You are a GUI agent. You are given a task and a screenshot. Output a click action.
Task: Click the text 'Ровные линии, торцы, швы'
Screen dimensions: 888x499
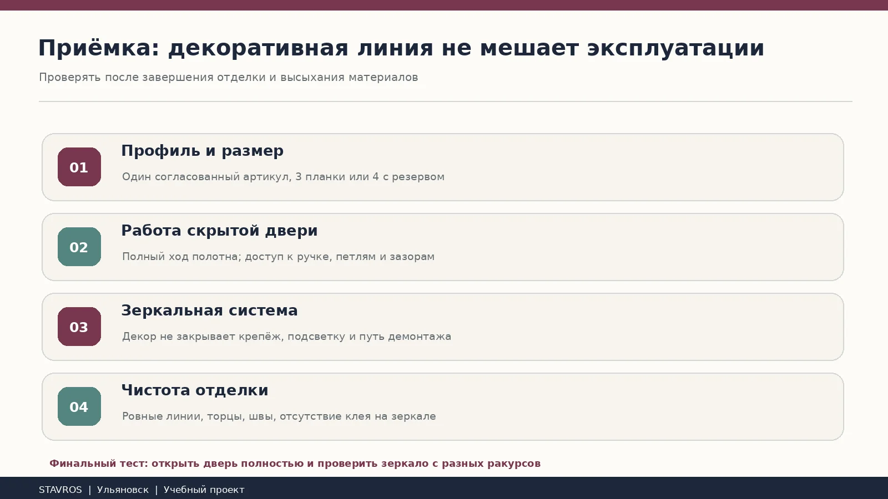[x=198, y=416]
